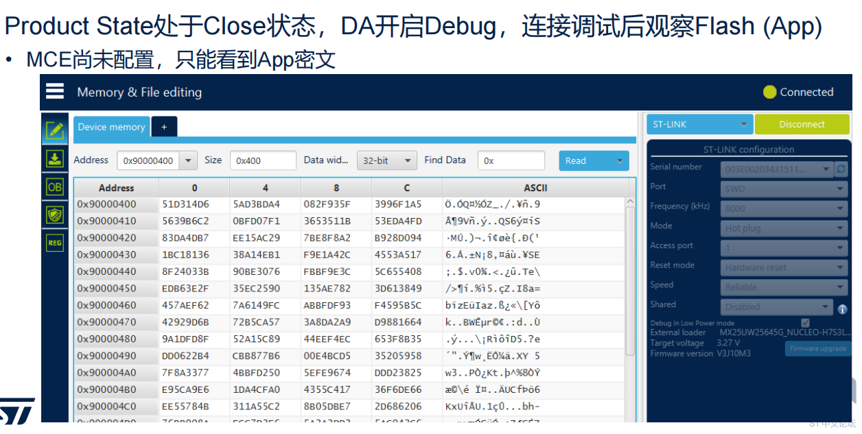
Task: Click the Shared info icon
Action: (843, 309)
